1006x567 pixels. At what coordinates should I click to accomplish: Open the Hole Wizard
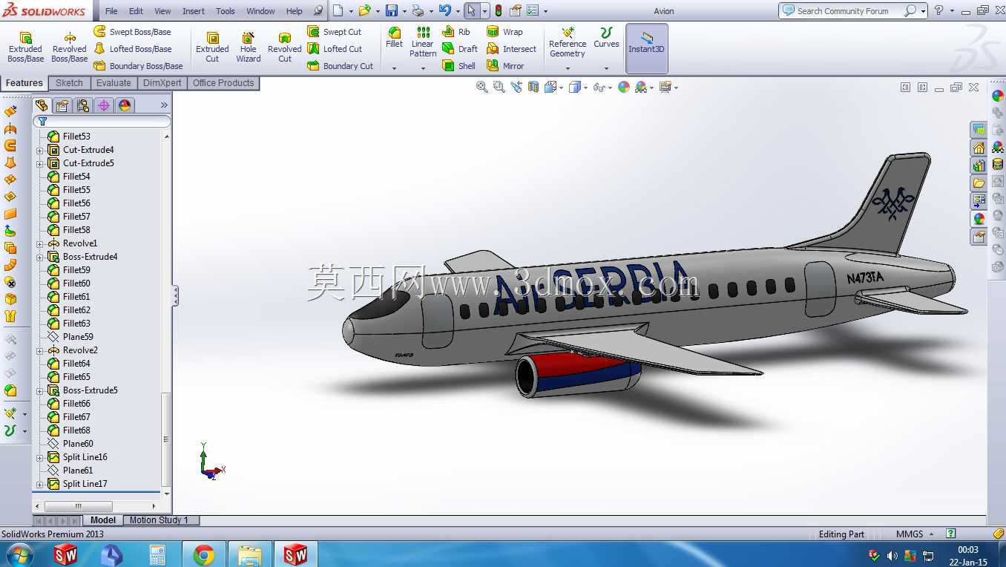click(249, 47)
